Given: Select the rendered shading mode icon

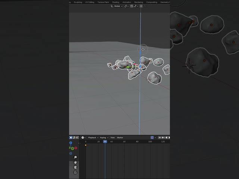Looking at the screenshot, I should [x=77, y=138].
